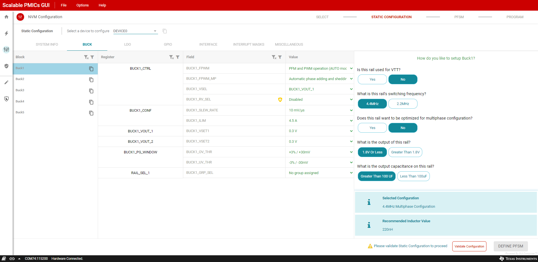The height and width of the screenshot is (262, 538).
Task: Select Yes for VTT rail question
Action: (x=372, y=79)
